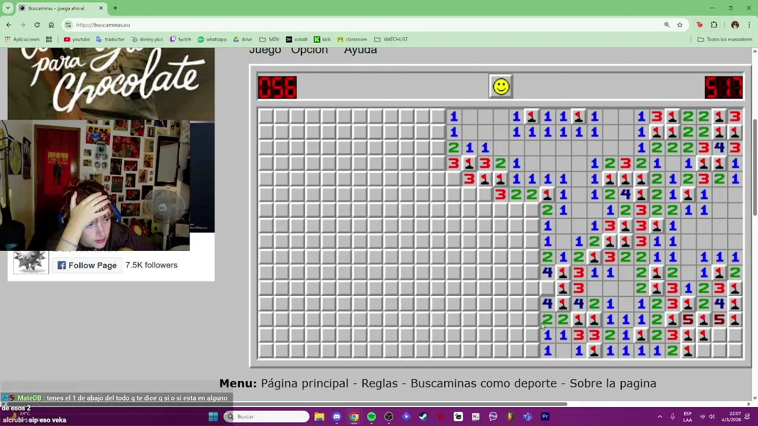This screenshot has width=758, height=426.
Task: Open Spotify from the taskbar
Action: (x=371, y=417)
